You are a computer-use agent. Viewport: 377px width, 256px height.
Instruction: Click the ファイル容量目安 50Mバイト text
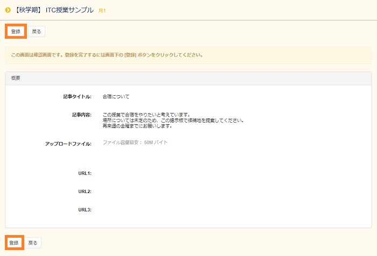click(135, 143)
